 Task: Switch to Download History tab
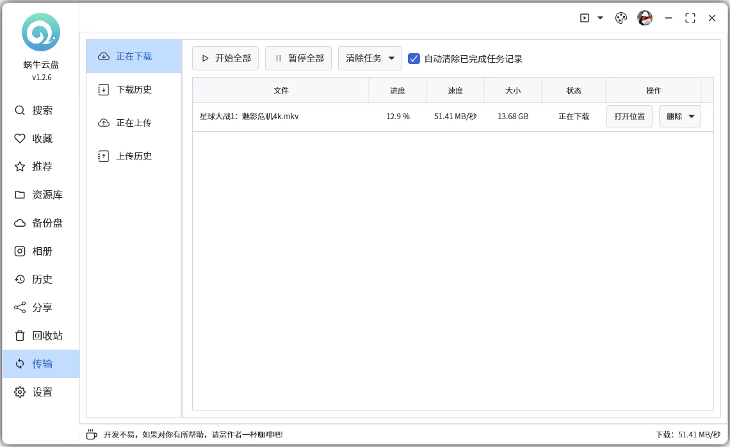(x=133, y=90)
